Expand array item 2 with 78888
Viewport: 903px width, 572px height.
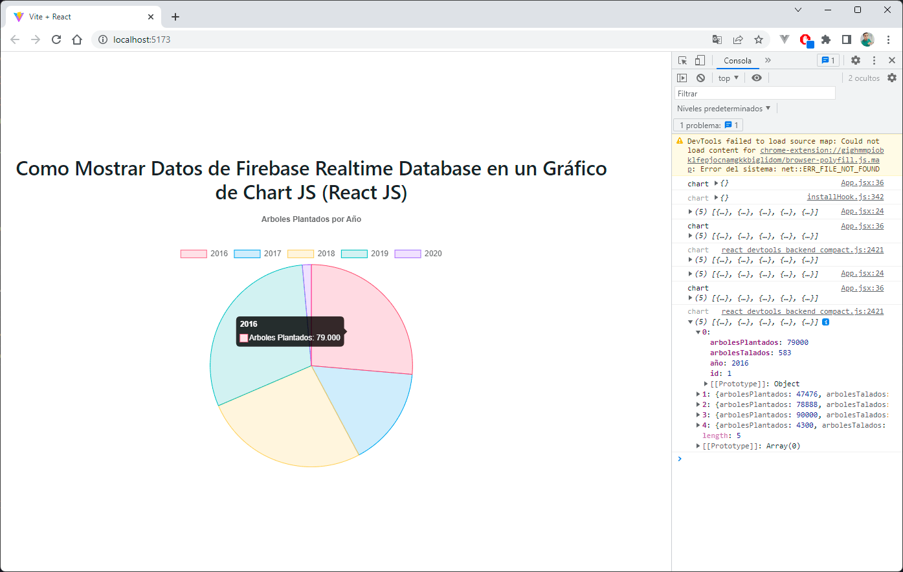(698, 404)
